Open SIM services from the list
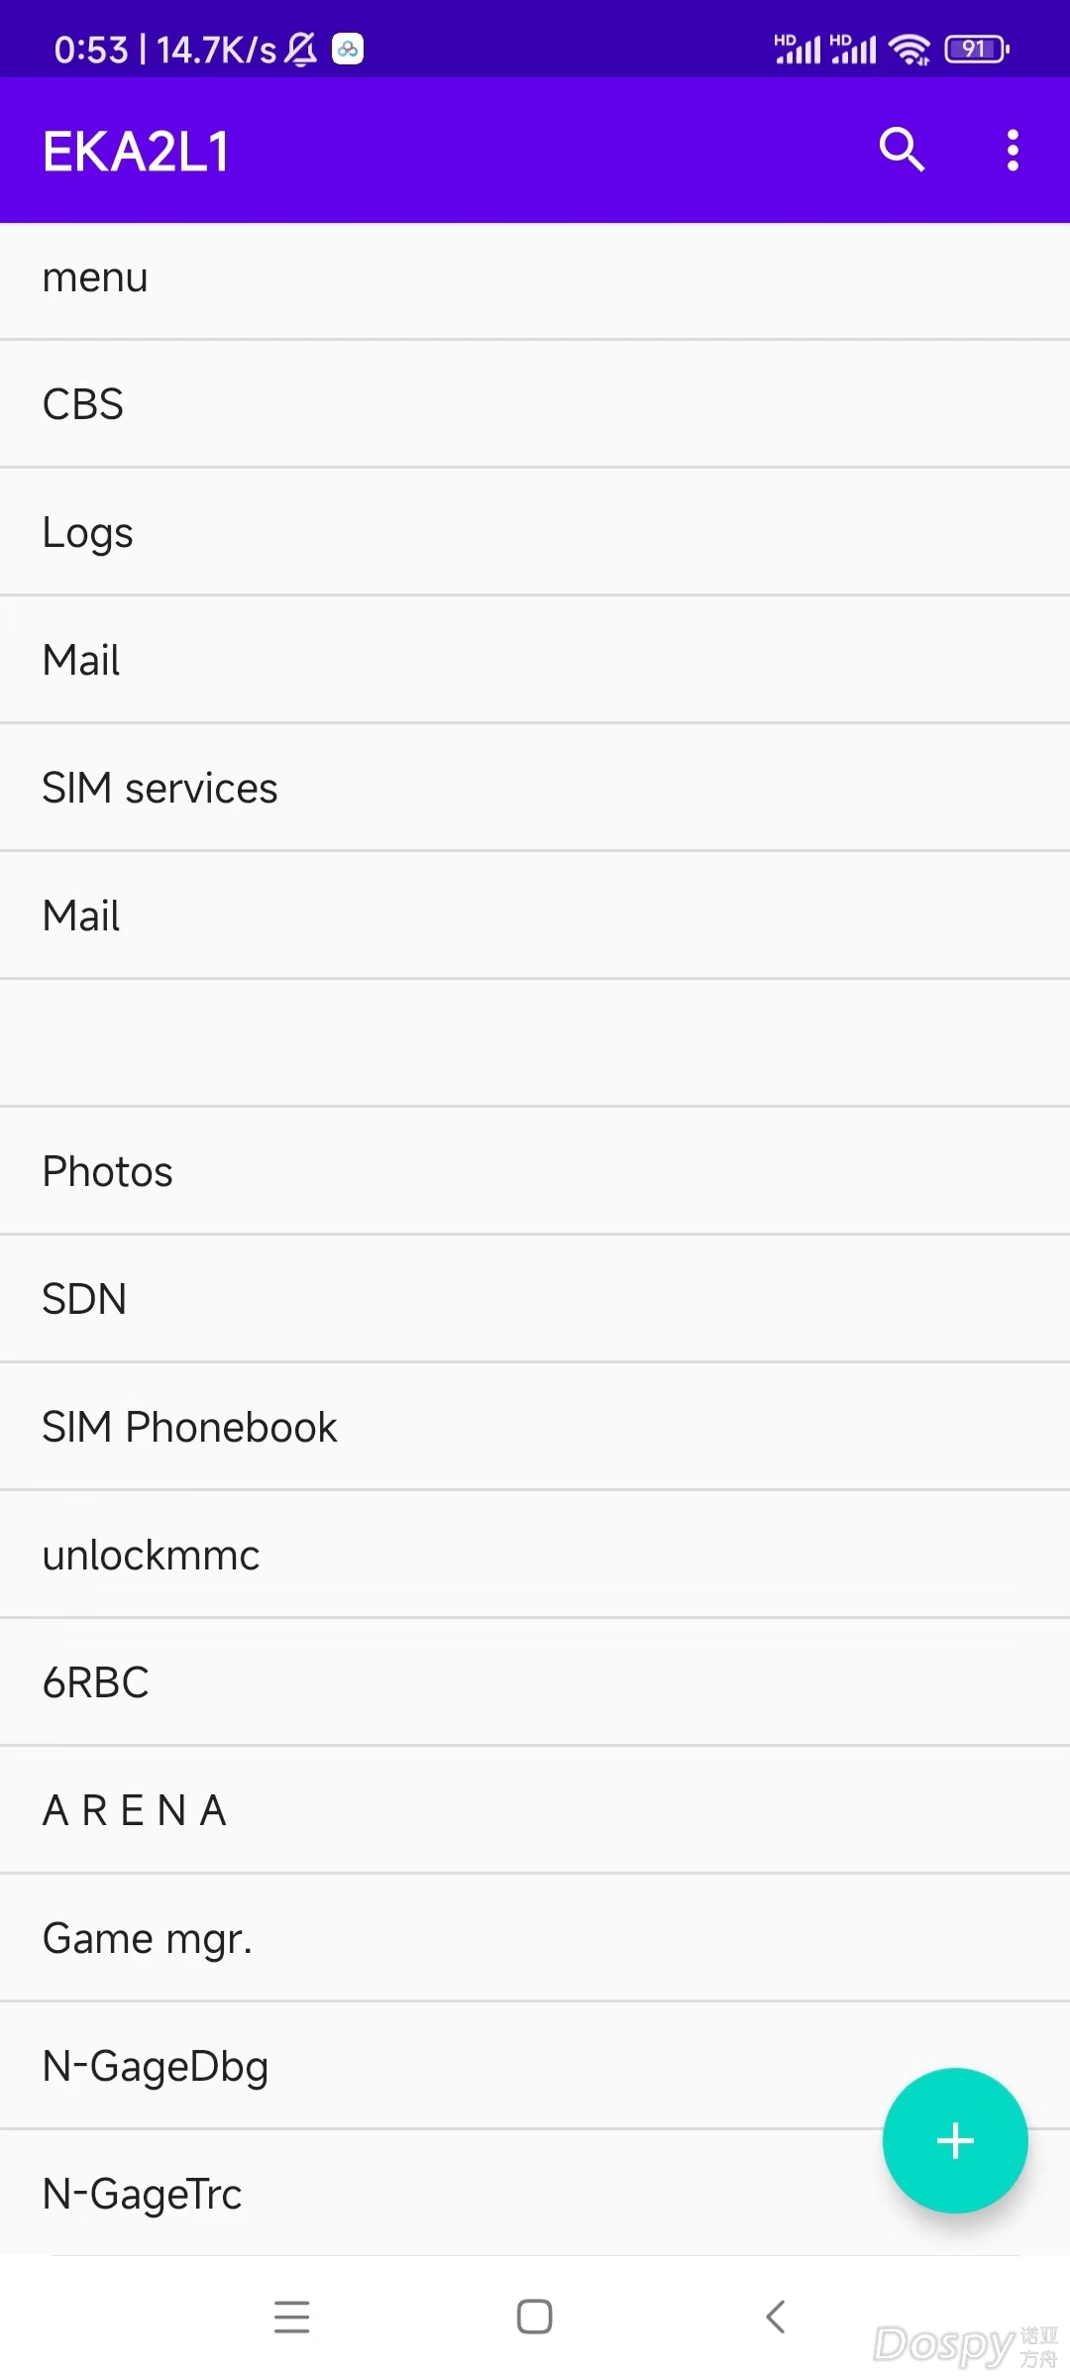 coord(535,788)
